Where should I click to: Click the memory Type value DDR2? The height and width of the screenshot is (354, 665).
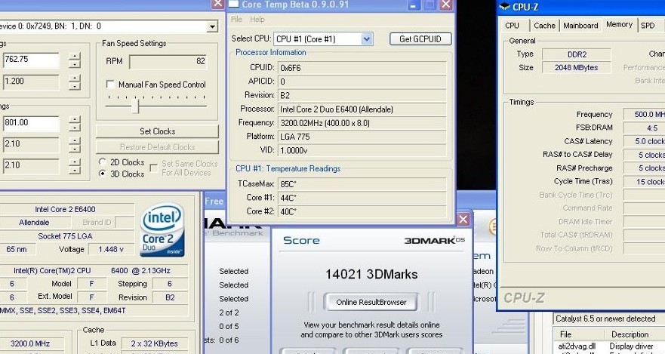pos(577,54)
